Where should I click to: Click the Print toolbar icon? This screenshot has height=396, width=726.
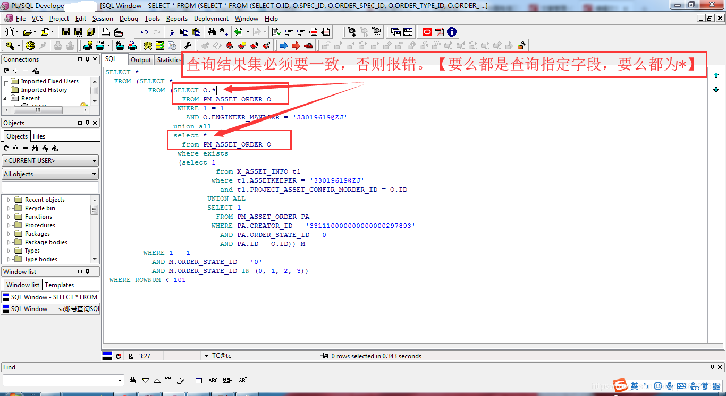(x=104, y=32)
